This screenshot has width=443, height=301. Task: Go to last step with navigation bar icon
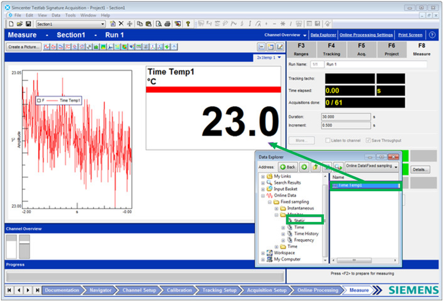point(37,290)
